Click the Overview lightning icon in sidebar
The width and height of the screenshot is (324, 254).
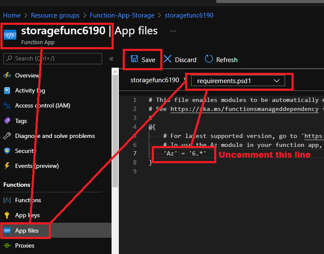point(7,75)
